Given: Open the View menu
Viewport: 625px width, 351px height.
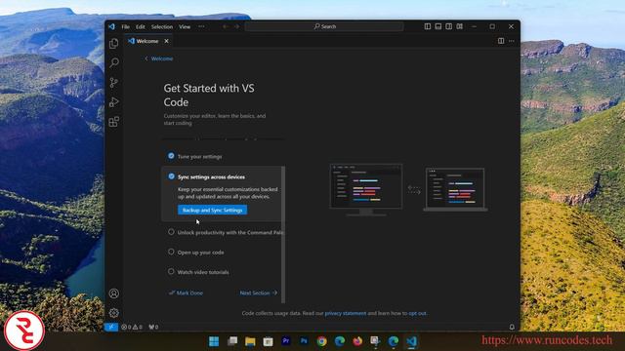Looking at the screenshot, I should [x=185, y=26].
